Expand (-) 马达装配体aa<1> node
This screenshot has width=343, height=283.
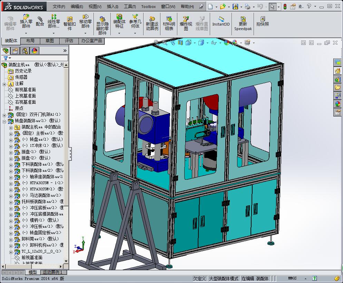point(11,196)
